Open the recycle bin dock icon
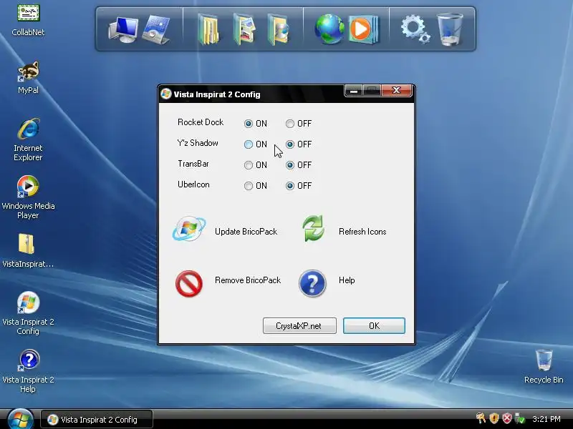 (x=450, y=29)
